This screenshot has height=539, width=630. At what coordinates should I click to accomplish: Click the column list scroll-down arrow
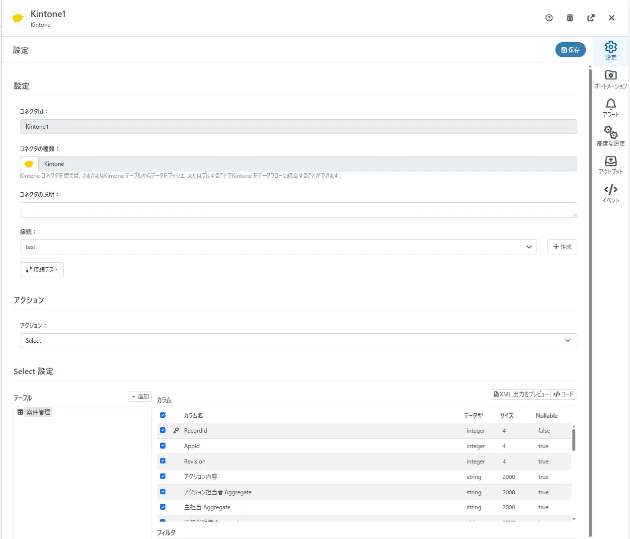pos(574,519)
